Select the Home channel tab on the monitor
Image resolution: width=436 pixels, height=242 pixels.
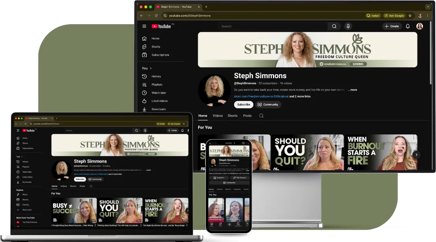click(203, 116)
